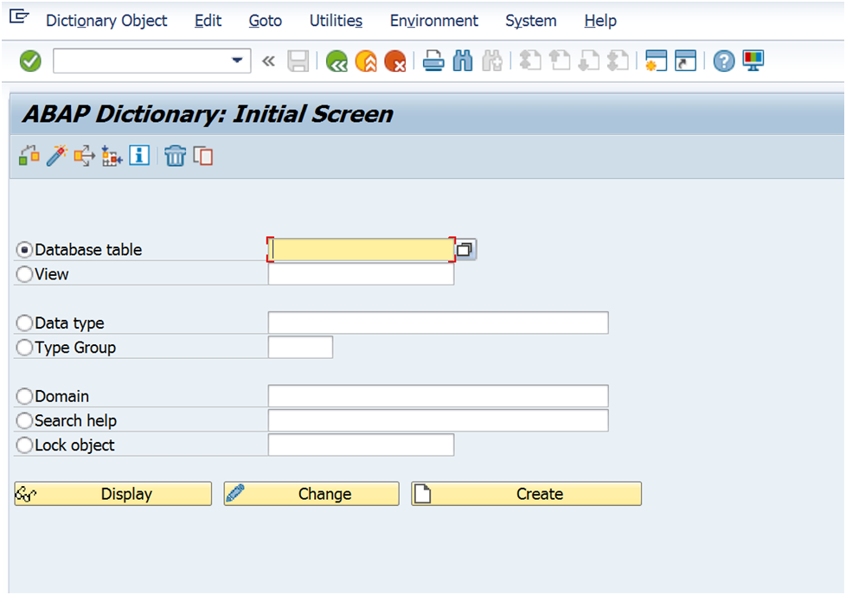Click the Domain input field

(x=438, y=396)
